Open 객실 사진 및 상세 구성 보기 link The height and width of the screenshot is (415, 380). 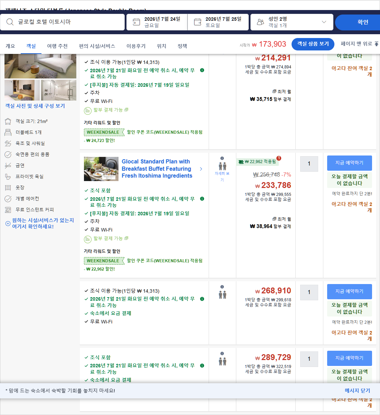pyautogui.click(x=35, y=106)
